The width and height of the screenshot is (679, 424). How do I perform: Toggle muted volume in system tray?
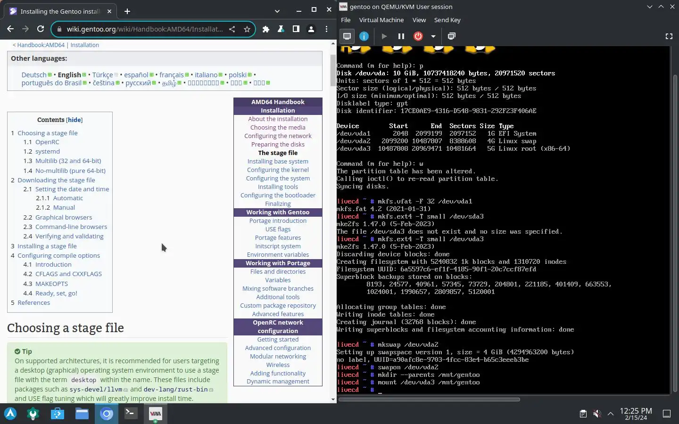coord(597,414)
